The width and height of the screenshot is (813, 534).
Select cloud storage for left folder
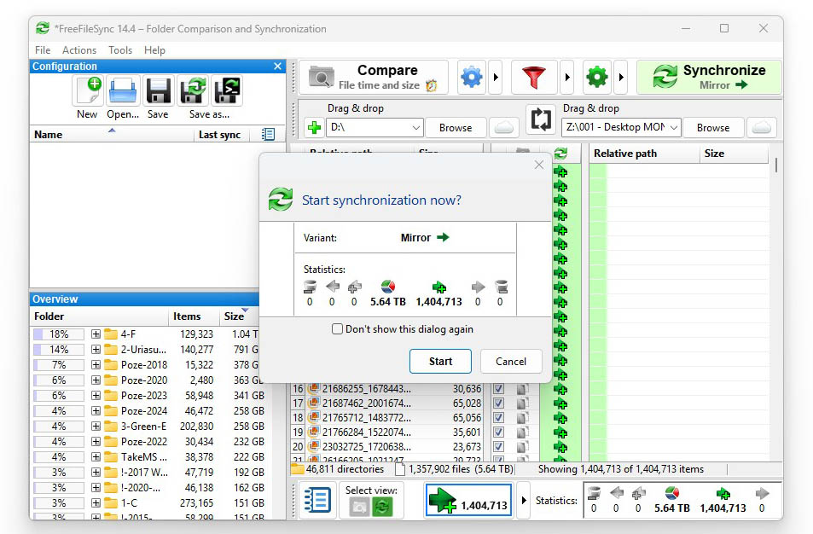point(503,127)
